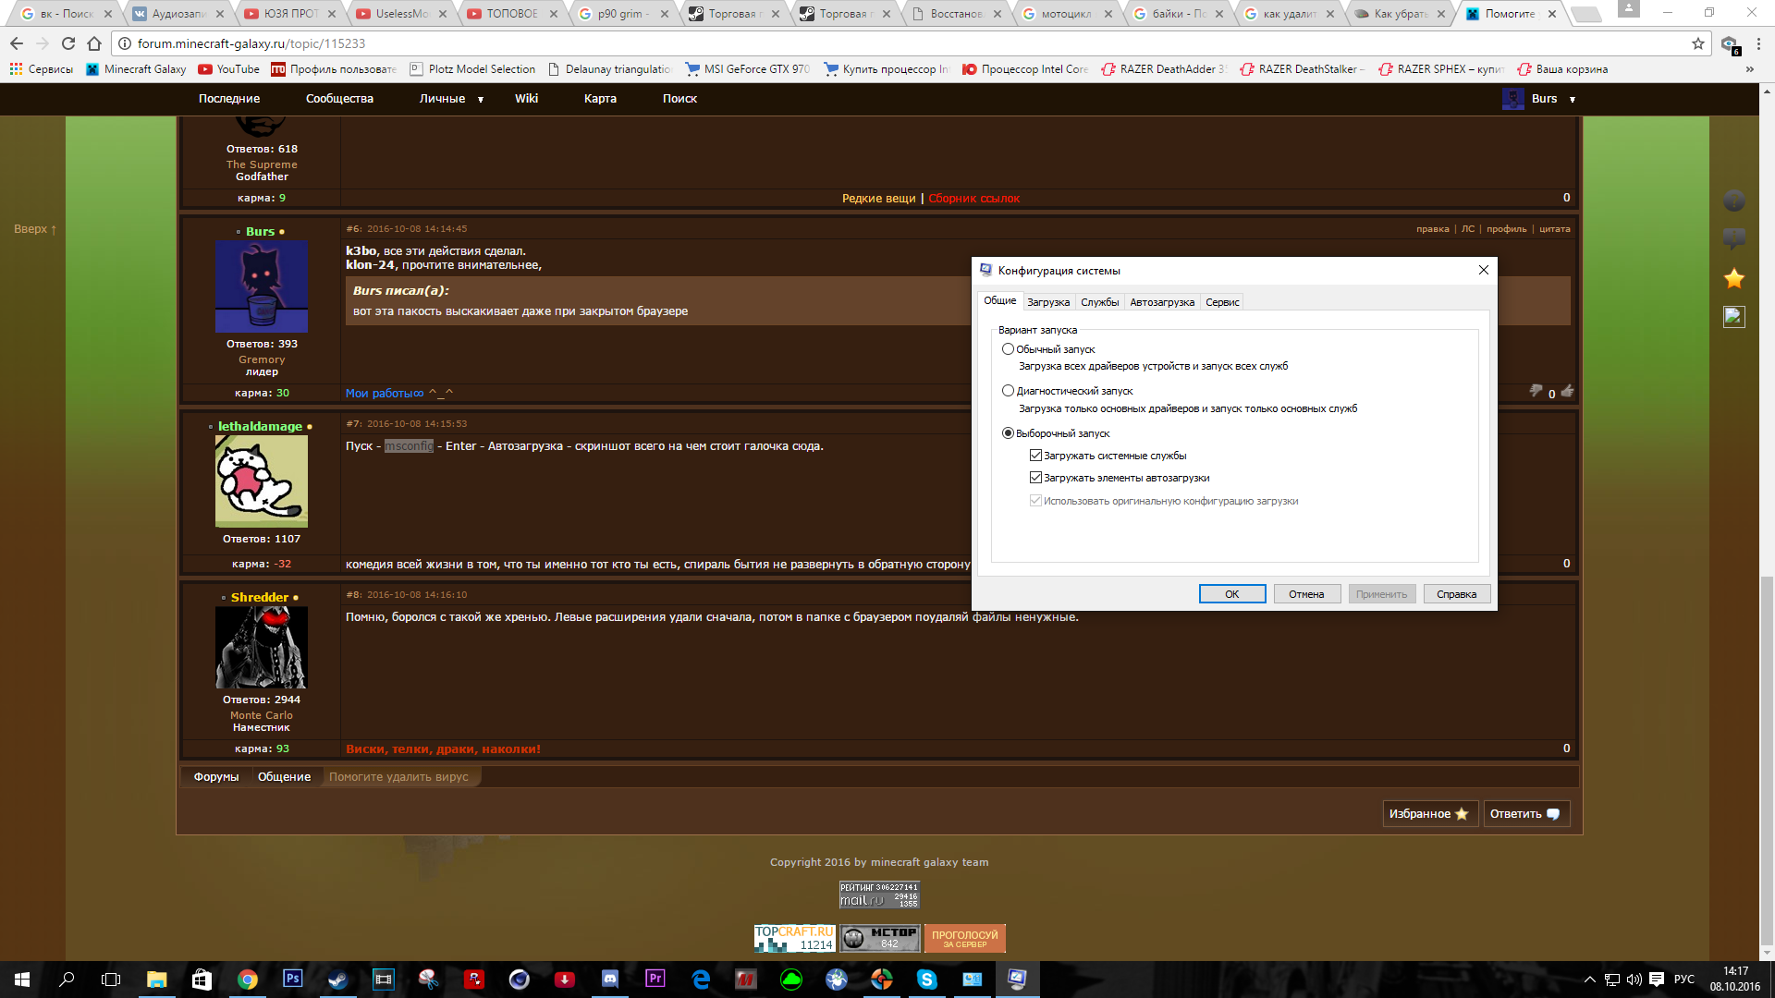Screen dimensions: 1775x998
Task: Switch to the 'Службы' tab
Action: [x=1099, y=302]
